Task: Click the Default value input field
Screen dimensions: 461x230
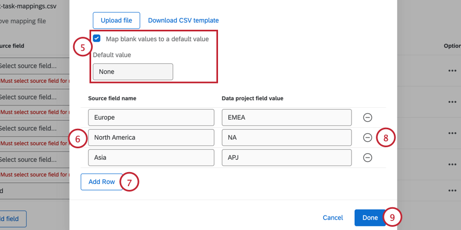Action: [133, 71]
